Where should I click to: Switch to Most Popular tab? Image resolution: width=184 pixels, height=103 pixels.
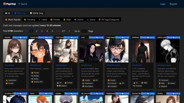coord(13,20)
